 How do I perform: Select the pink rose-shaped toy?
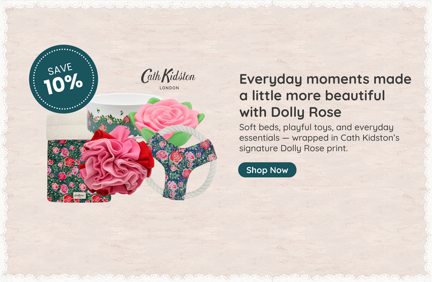(x=166, y=119)
